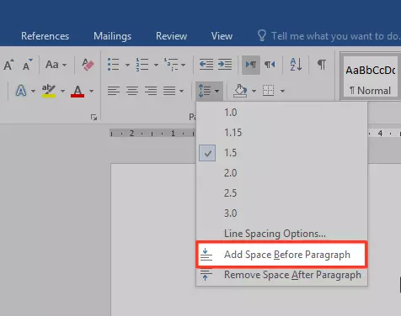
Task: Apply red font color
Action: (x=78, y=91)
